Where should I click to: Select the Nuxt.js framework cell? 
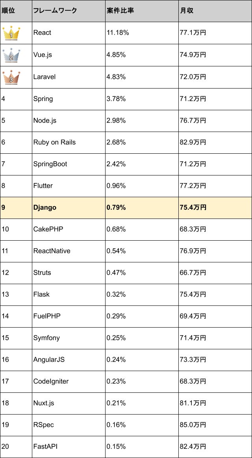pyautogui.click(x=44, y=403)
